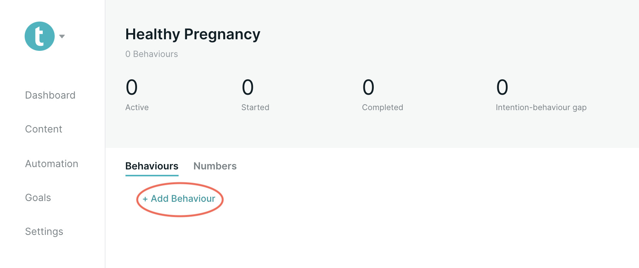This screenshot has width=639, height=268.
Task: Switch to the Numbers tab
Action: tap(215, 166)
